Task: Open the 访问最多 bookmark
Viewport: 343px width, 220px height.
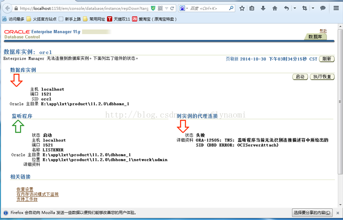Action: [x=13, y=19]
